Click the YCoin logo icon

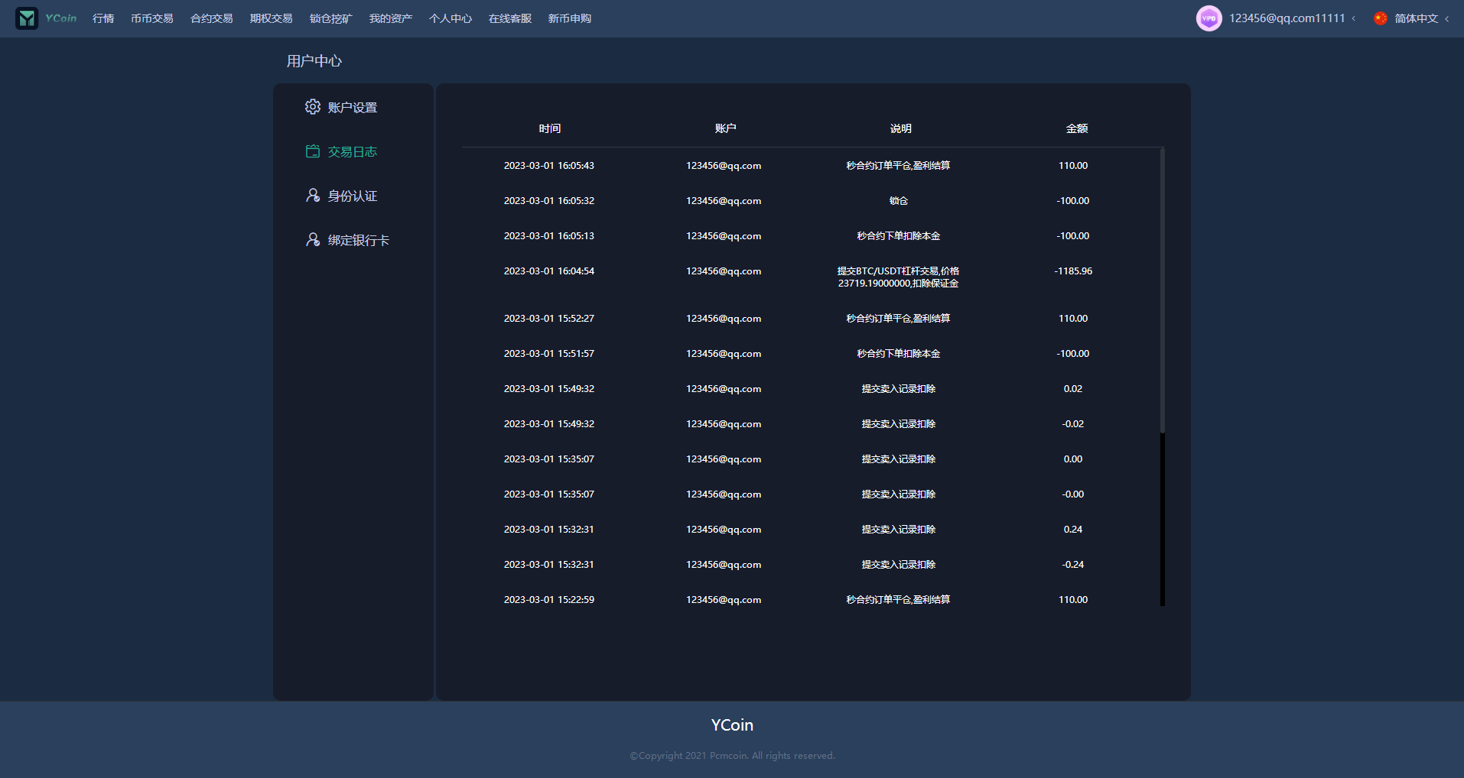[x=27, y=18]
